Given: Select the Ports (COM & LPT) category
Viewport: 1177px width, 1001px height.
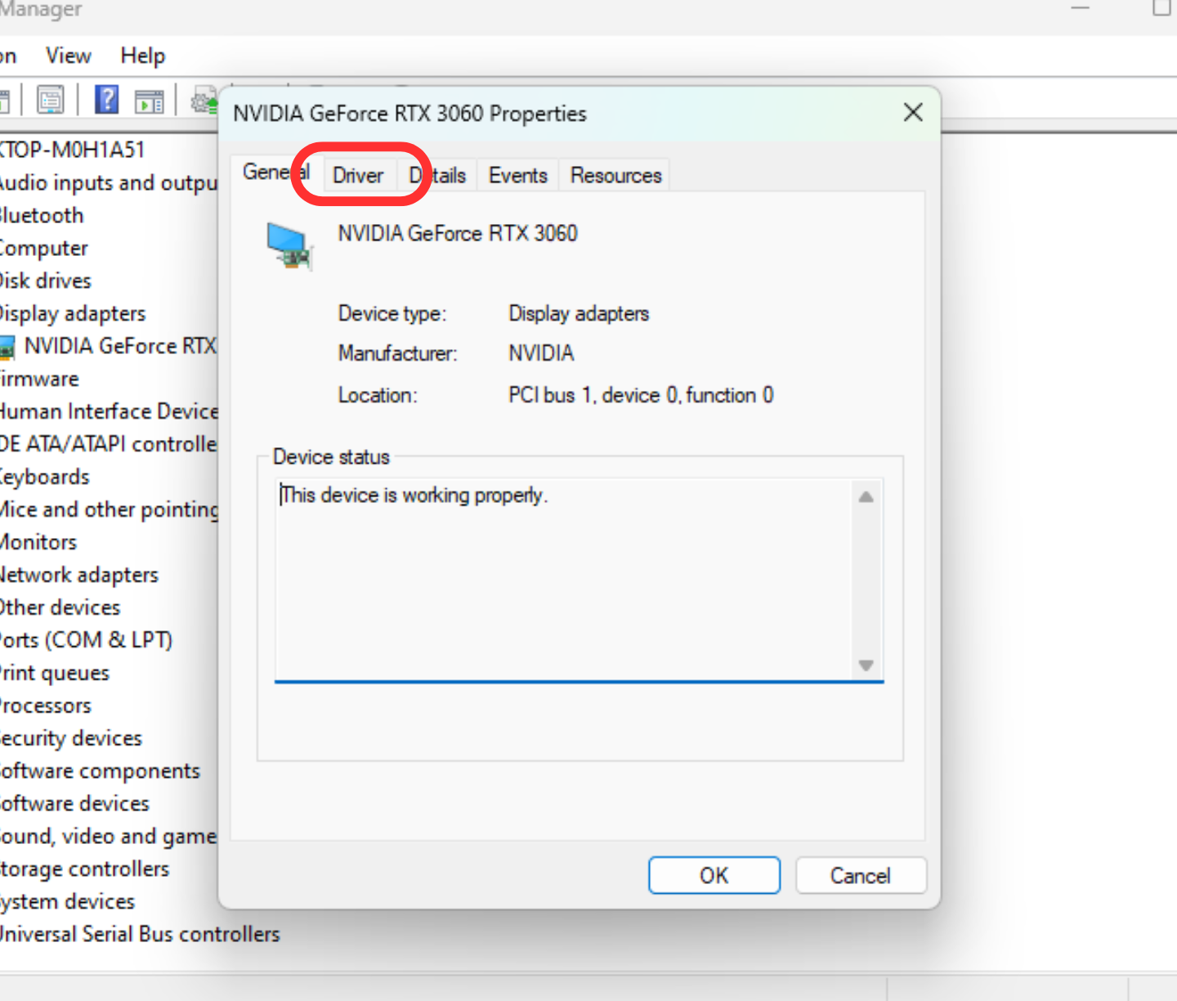Looking at the screenshot, I should click(x=86, y=640).
